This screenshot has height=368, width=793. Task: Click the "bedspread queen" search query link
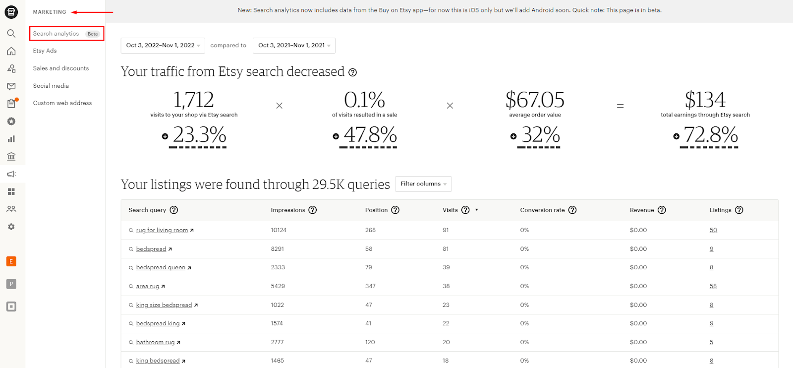[161, 267]
